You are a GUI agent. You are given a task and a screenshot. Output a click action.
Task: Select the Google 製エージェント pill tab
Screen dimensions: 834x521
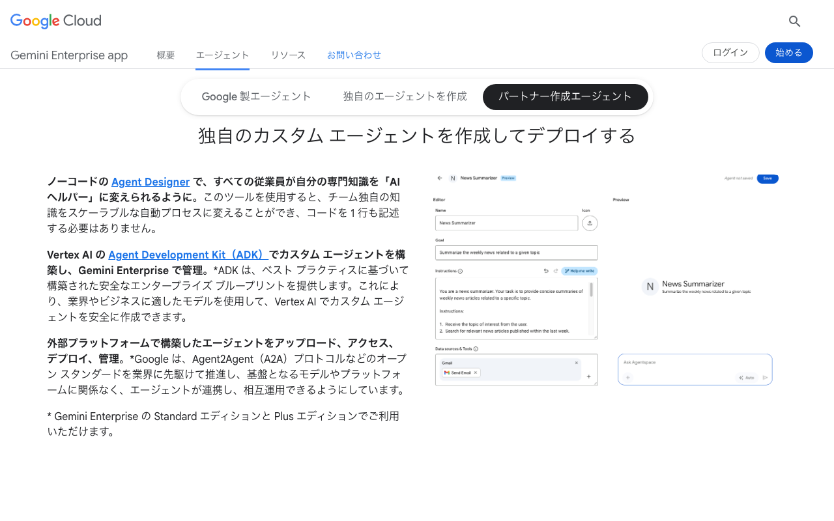257,96
